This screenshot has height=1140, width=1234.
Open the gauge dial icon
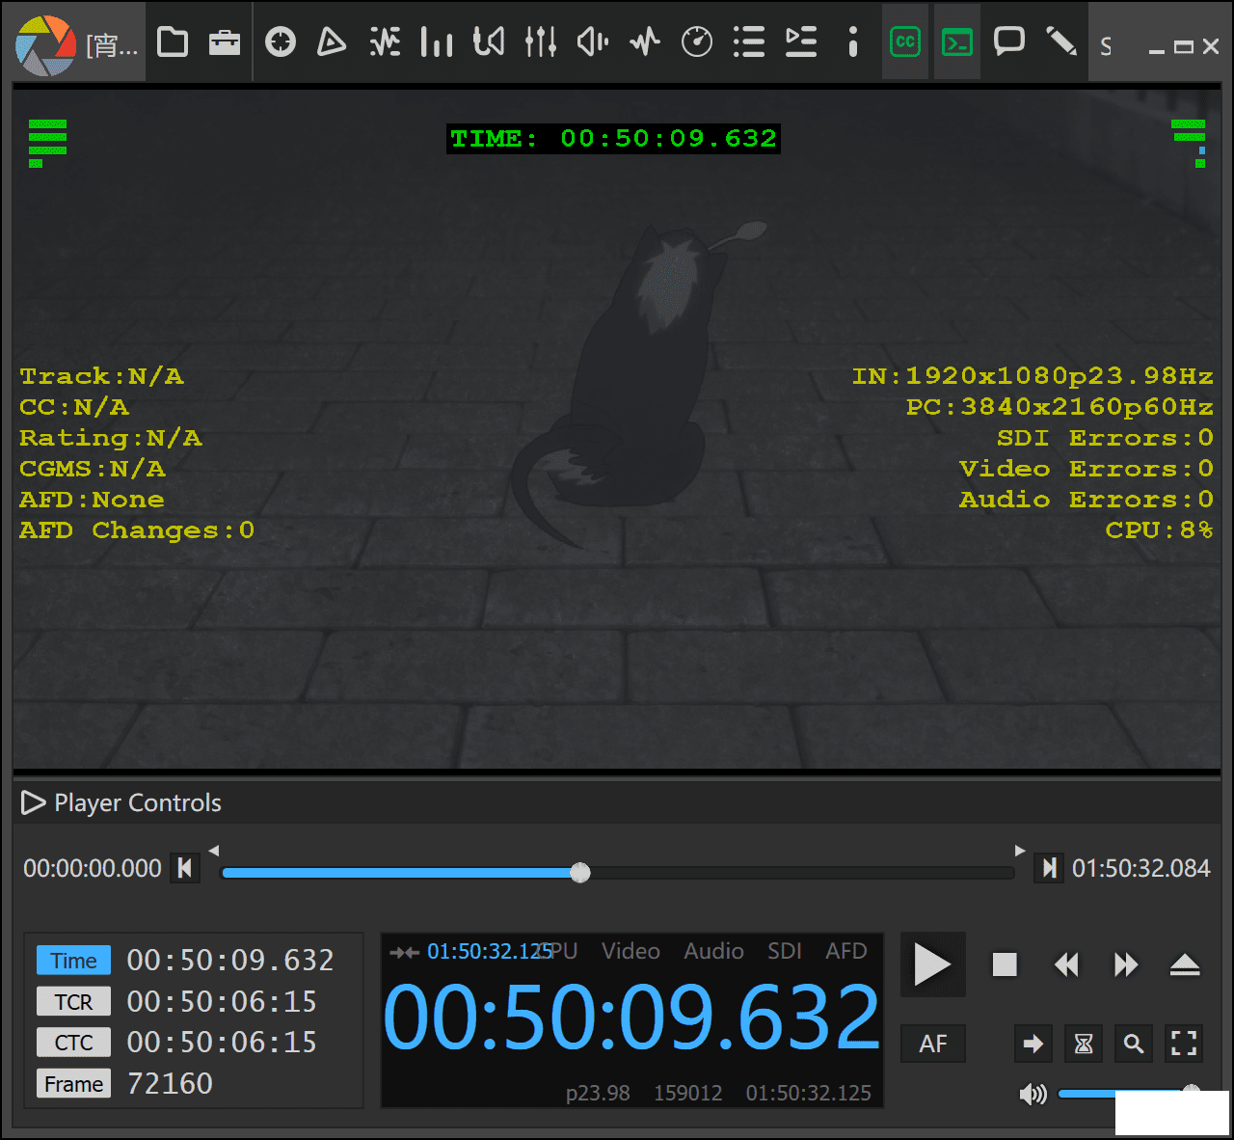click(697, 42)
